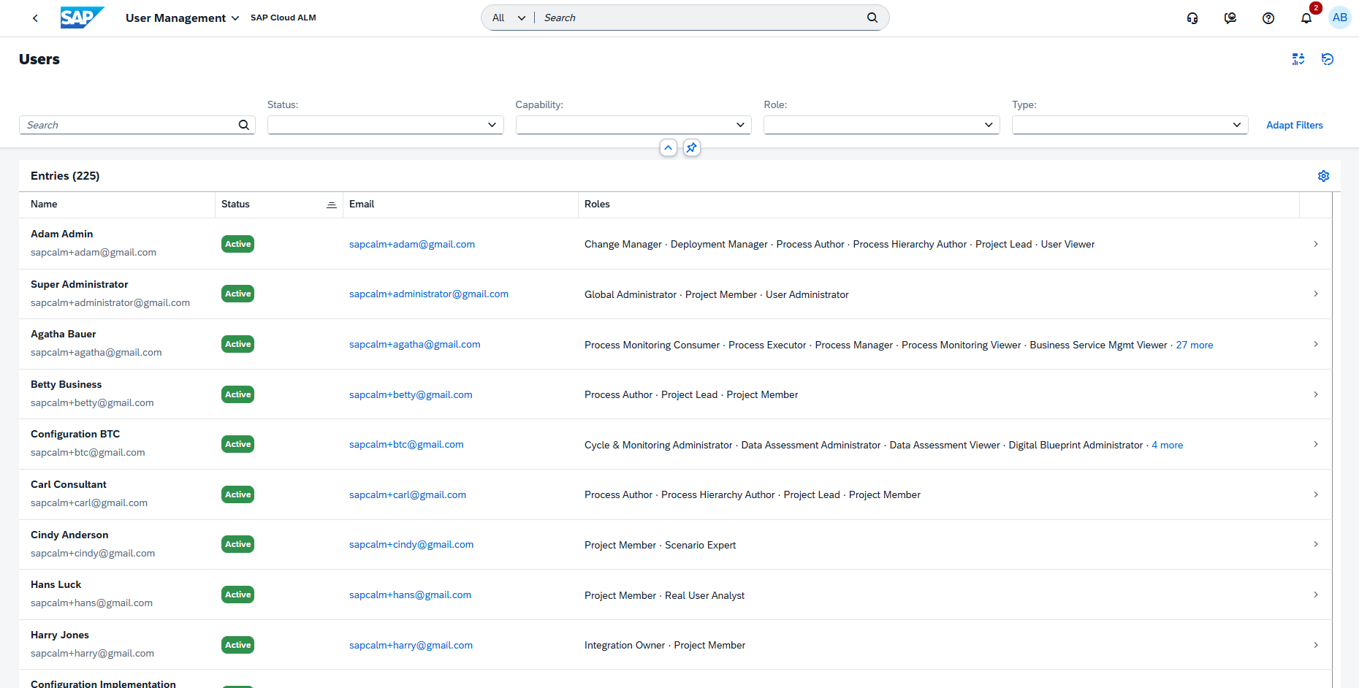Image resolution: width=1359 pixels, height=688 pixels.
Task: Click Configuration Implementation row name
Action: coord(103,684)
